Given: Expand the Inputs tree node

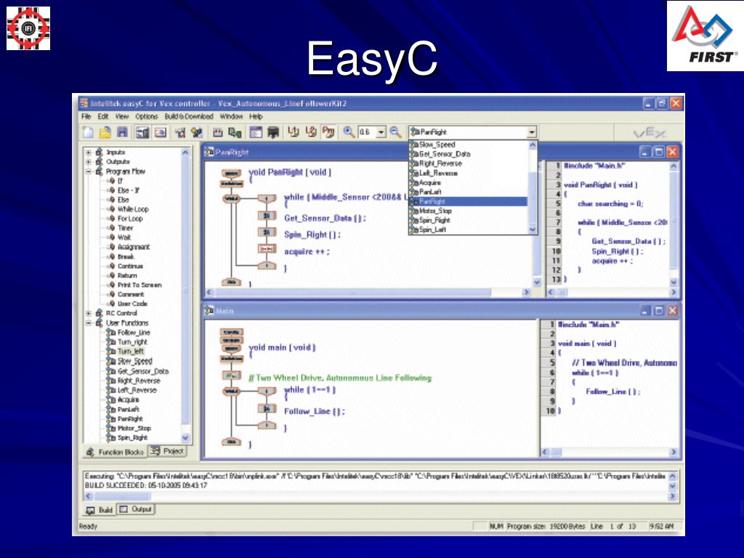Looking at the screenshot, I should 88,153.
